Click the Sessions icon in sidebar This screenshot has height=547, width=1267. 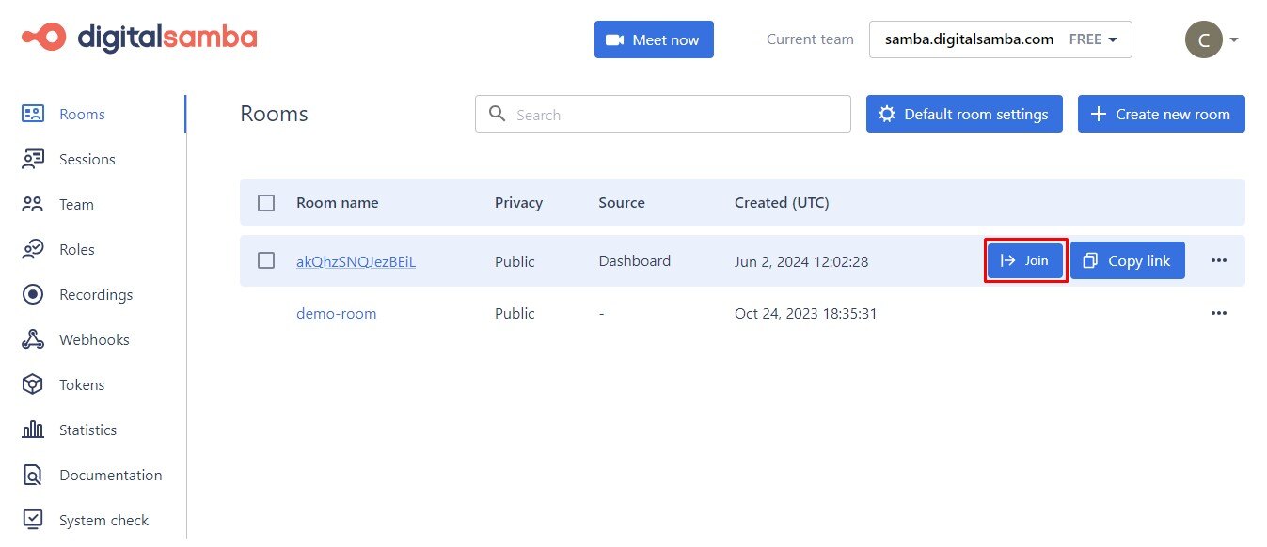click(33, 159)
